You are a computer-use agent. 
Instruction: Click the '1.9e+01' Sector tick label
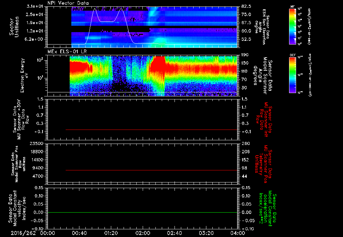click(35, 23)
